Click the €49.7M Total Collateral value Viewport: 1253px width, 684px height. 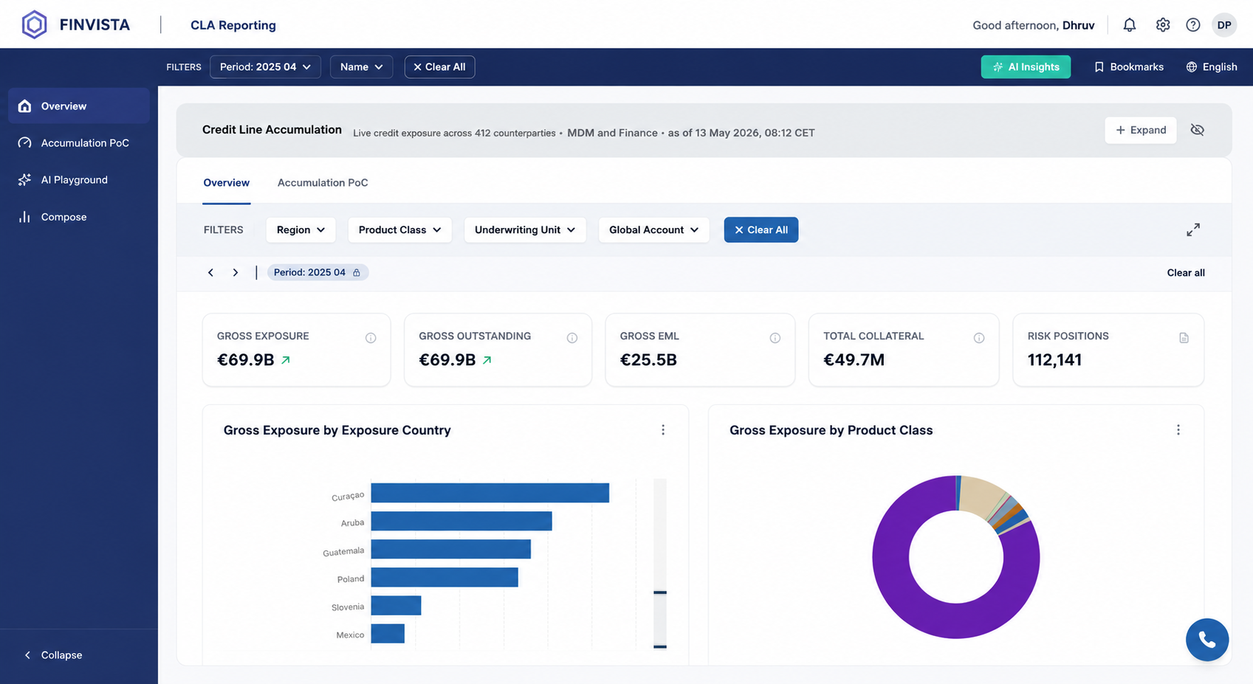(x=854, y=360)
